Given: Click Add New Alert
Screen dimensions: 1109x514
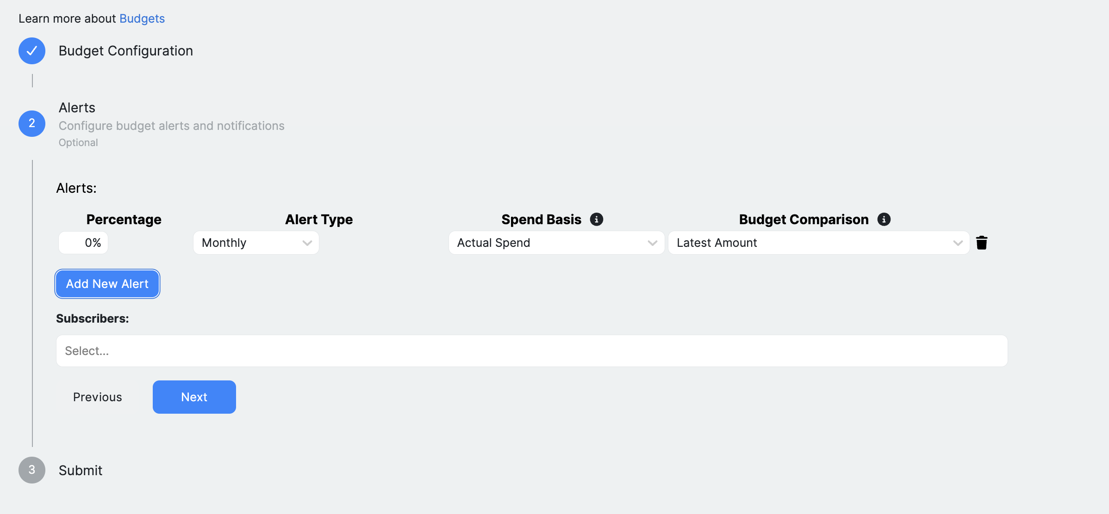Looking at the screenshot, I should pyautogui.click(x=107, y=283).
